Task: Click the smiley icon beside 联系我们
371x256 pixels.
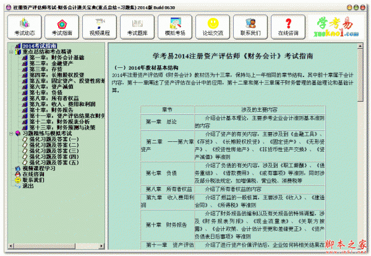Action: [x=18, y=180]
